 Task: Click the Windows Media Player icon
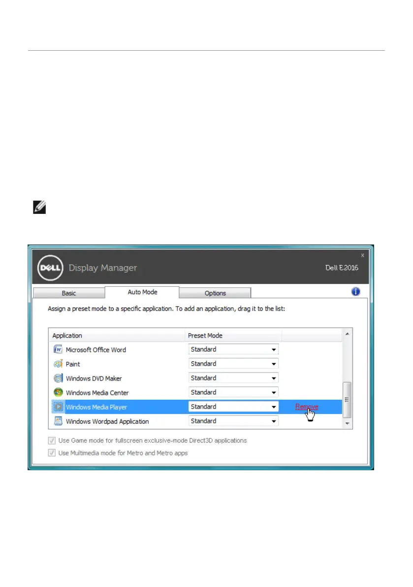click(58, 407)
